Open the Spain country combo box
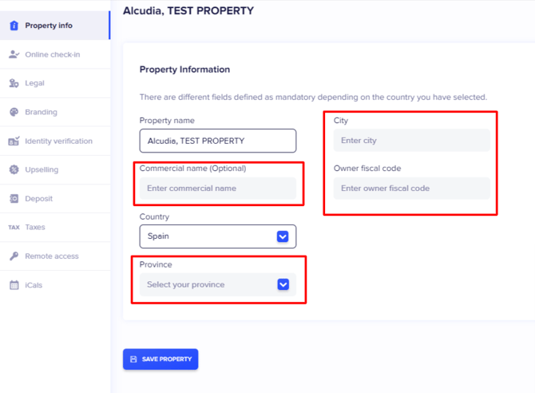535x393 pixels. pos(208,236)
